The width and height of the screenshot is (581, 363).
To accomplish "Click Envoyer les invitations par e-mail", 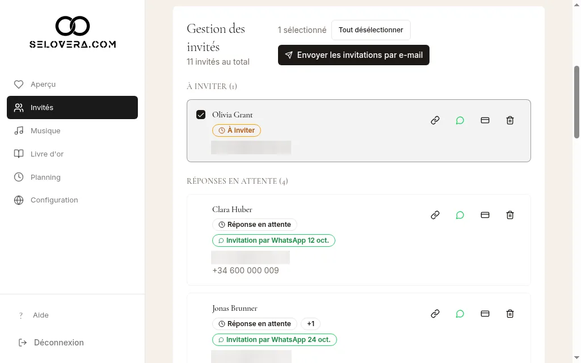I will coord(353,55).
